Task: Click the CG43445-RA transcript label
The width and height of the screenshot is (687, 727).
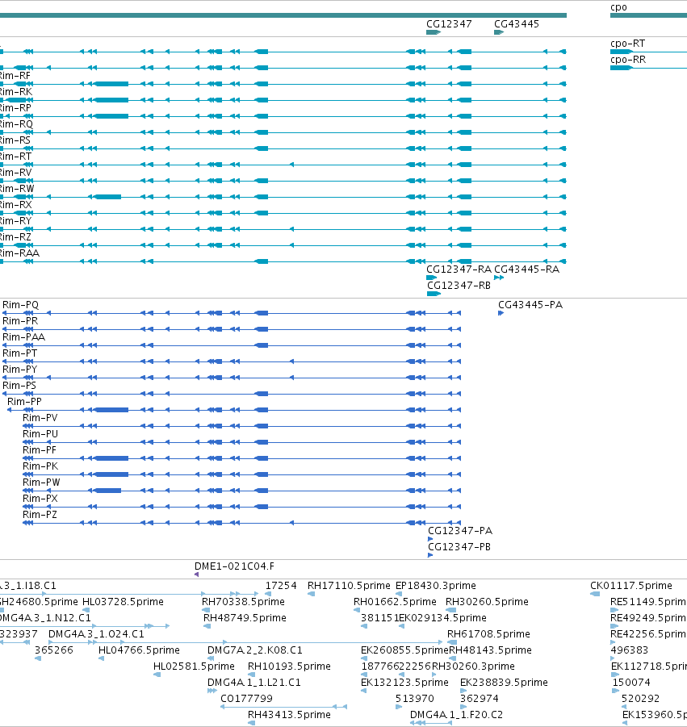Action: pyautogui.click(x=526, y=269)
